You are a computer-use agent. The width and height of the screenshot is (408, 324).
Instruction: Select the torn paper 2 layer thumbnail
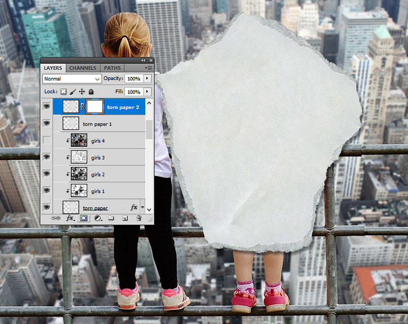click(x=71, y=106)
